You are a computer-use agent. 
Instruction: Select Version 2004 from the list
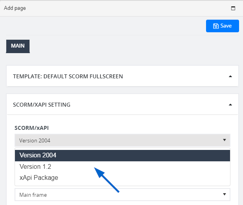[122, 155]
